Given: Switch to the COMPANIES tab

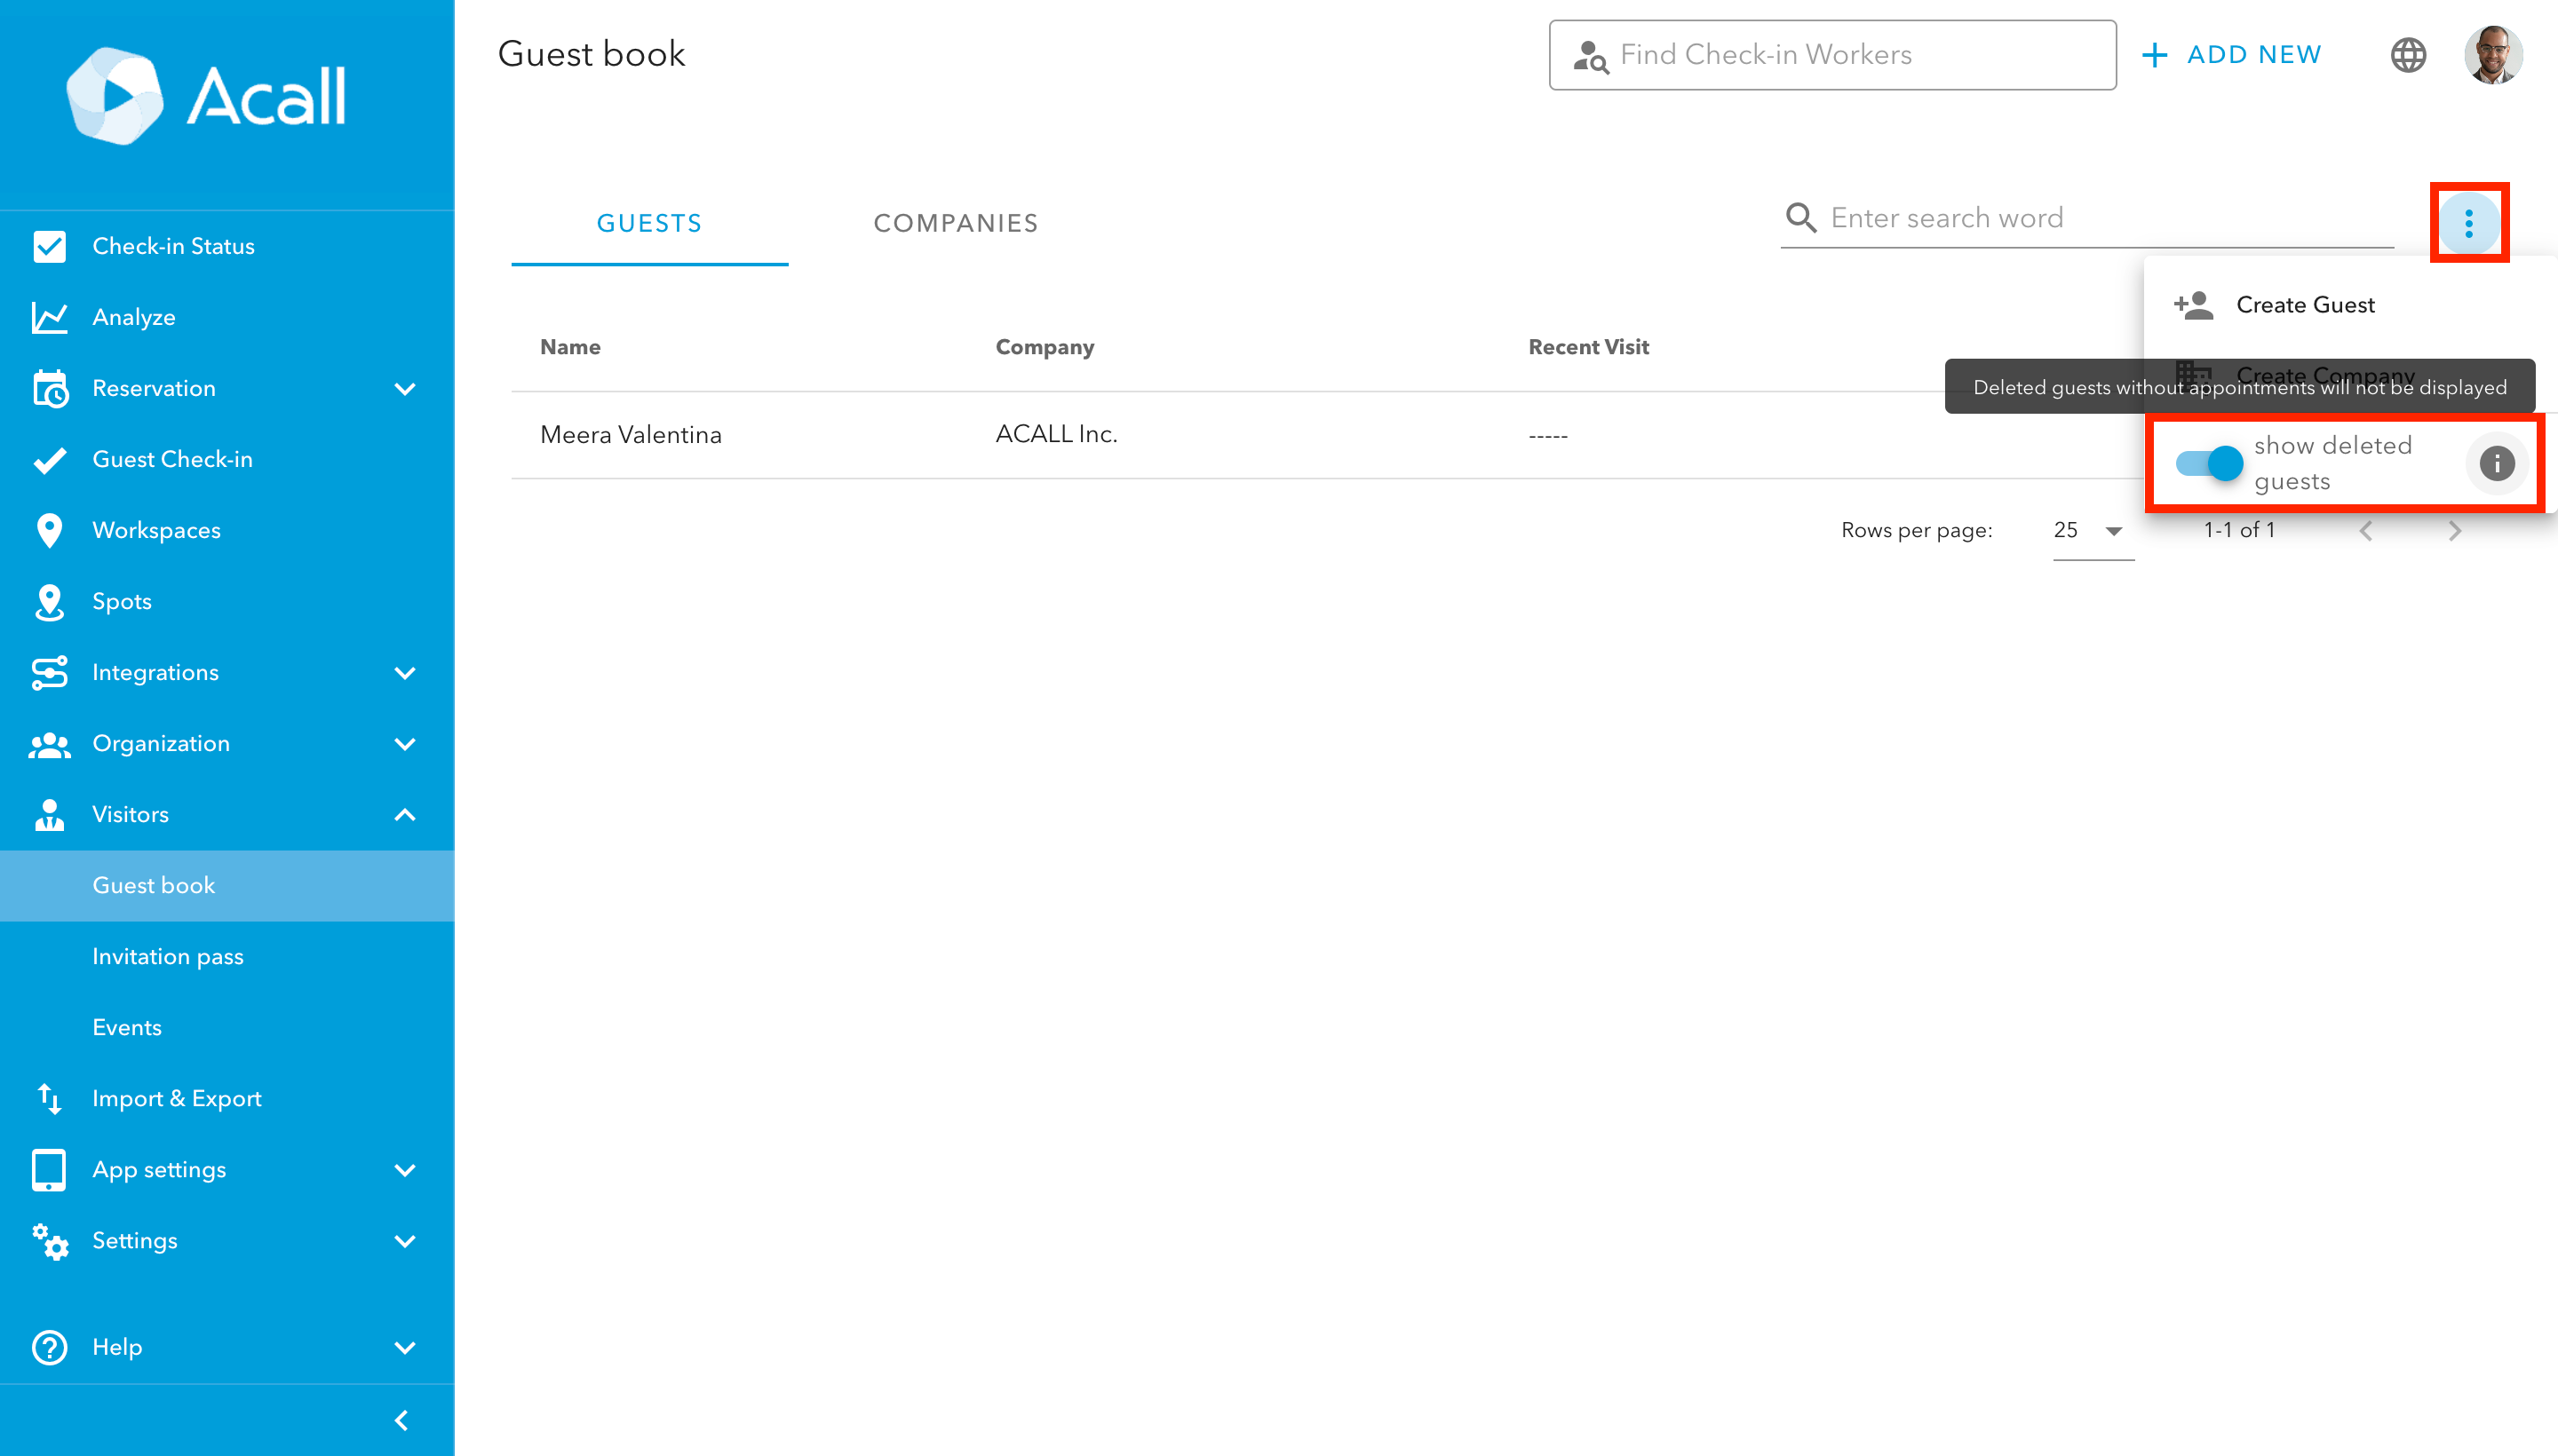Looking at the screenshot, I should (956, 223).
